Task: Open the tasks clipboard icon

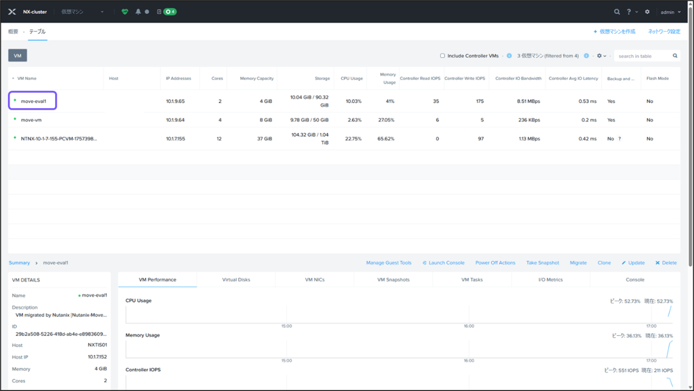Action: tap(159, 12)
